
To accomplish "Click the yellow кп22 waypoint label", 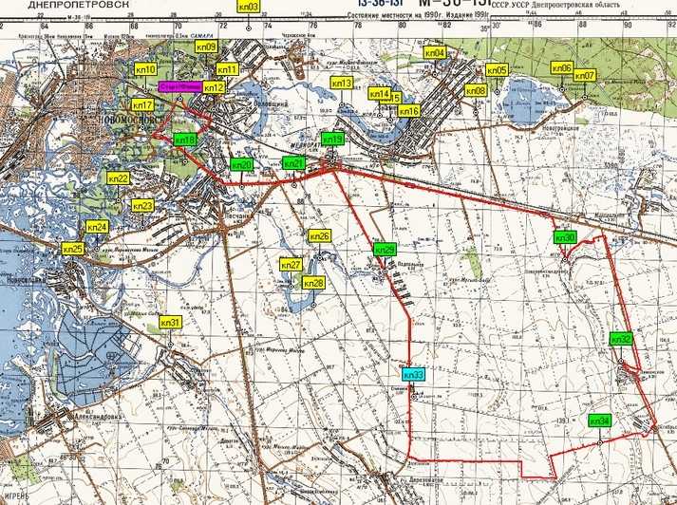I will [118, 178].
